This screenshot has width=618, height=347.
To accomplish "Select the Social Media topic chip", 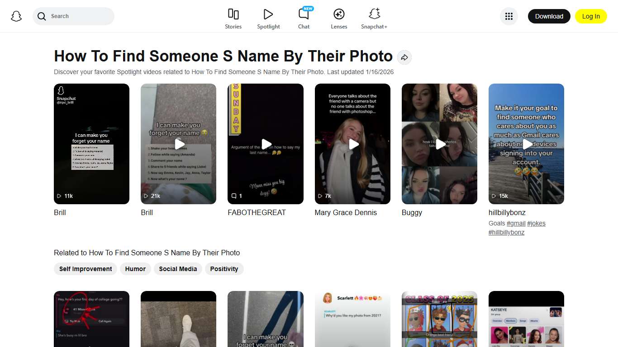I will click(178, 269).
